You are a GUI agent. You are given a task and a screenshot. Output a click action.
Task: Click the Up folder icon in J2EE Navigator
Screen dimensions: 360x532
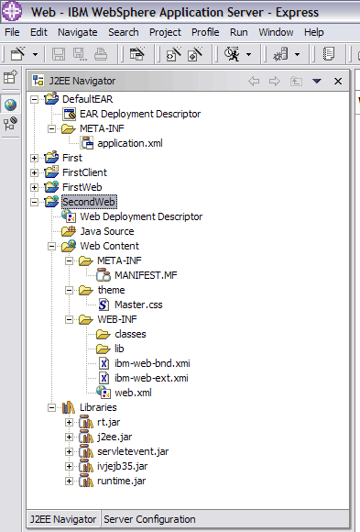point(296,81)
